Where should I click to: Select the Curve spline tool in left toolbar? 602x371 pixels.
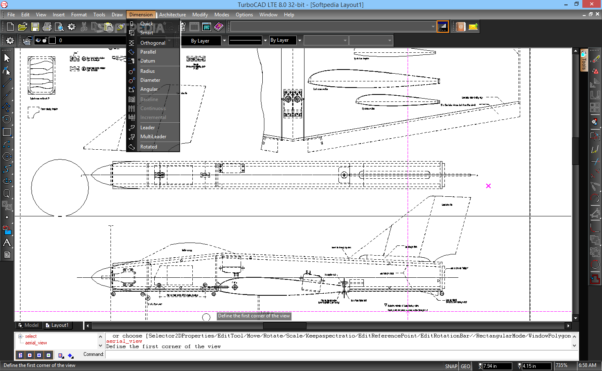coord(7,169)
